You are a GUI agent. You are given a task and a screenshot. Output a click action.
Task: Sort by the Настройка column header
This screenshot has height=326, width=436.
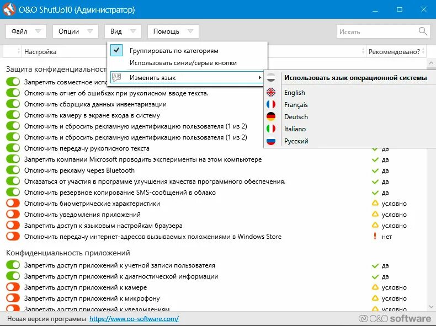coord(40,51)
